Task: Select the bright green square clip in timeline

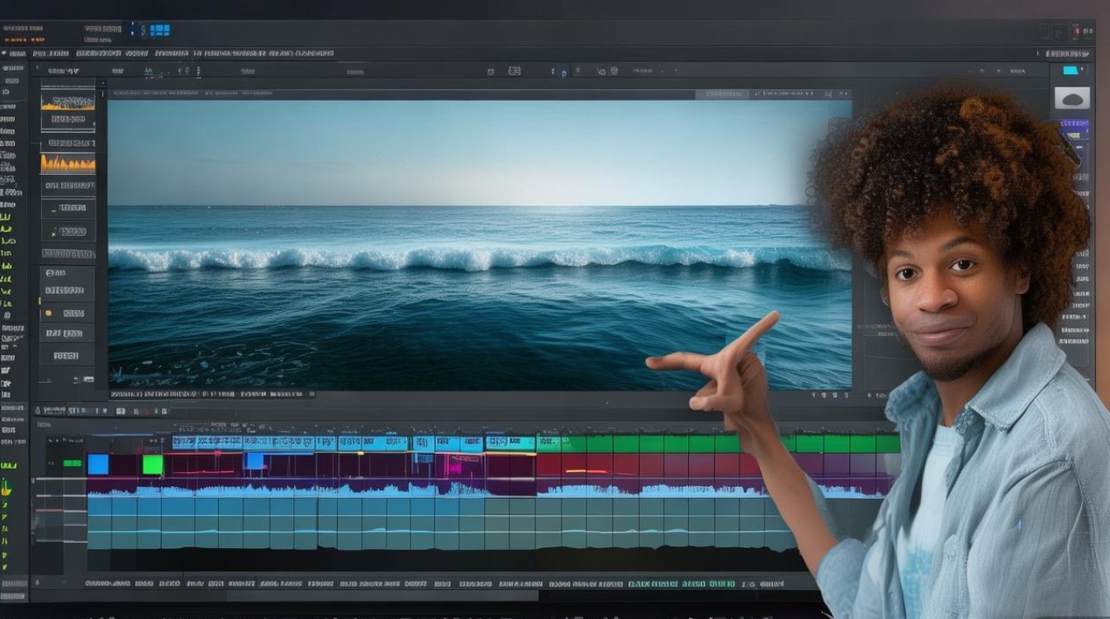Action: tap(153, 465)
